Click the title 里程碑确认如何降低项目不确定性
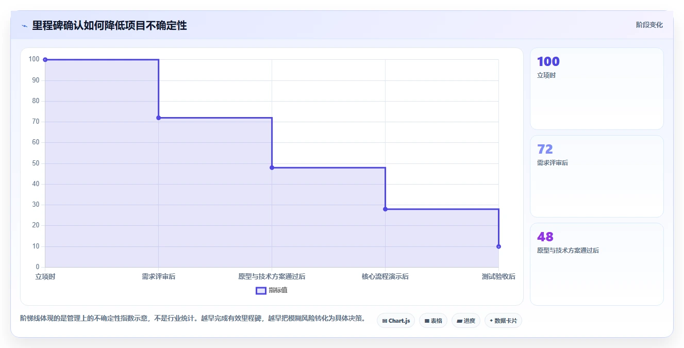Image resolution: width=684 pixels, height=348 pixels. click(x=109, y=25)
